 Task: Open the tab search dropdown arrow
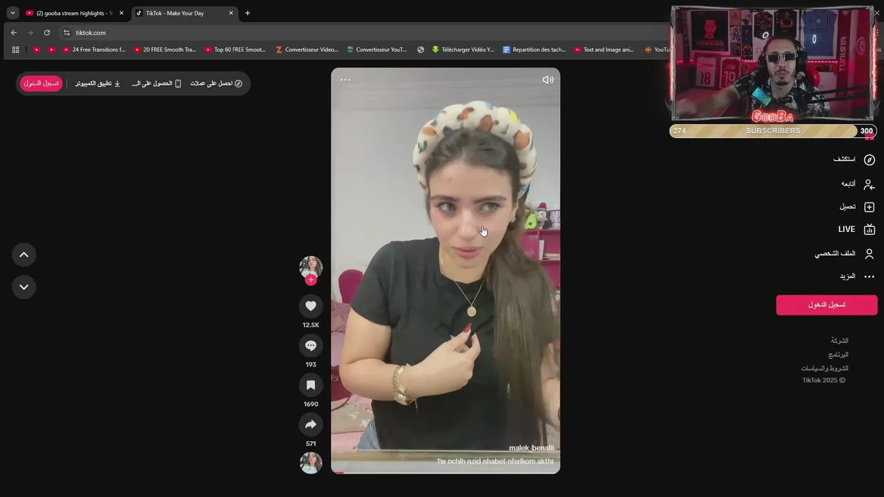(12, 13)
